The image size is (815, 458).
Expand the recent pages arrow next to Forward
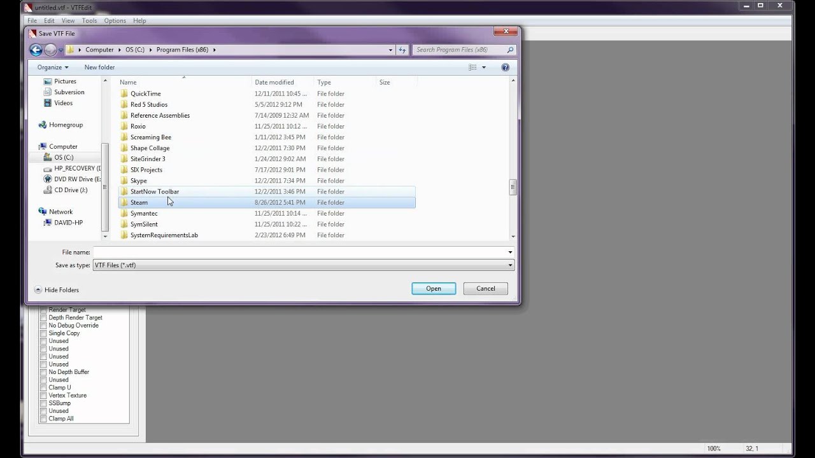click(61, 50)
